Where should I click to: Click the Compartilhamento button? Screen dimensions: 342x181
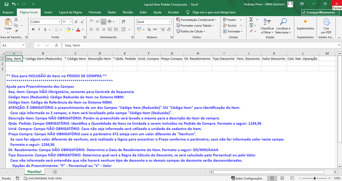click(x=320, y=12)
